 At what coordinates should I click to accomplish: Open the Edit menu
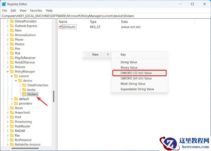coord(13,11)
